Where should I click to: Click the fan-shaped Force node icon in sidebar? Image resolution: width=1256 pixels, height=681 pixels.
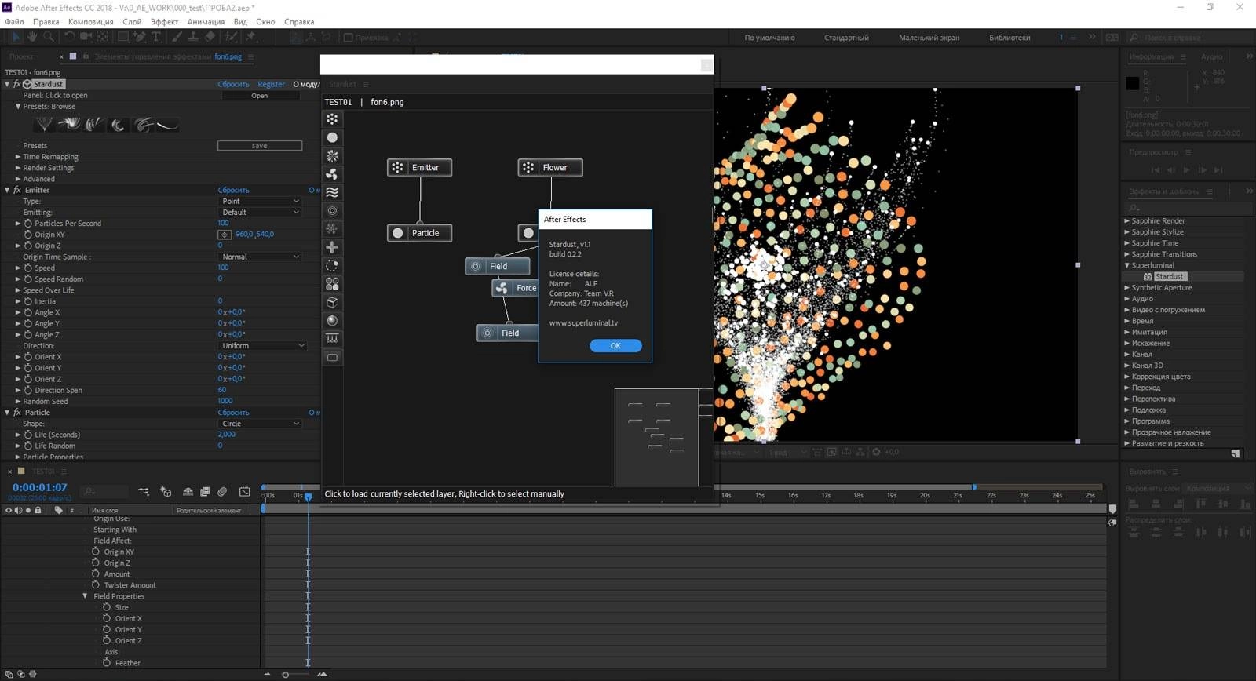332,174
